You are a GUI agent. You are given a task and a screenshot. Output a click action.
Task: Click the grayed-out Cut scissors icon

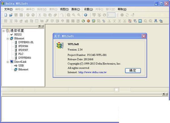point(40,15)
